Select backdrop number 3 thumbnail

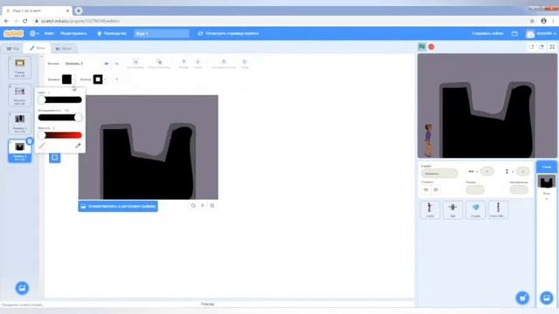[x=19, y=123]
